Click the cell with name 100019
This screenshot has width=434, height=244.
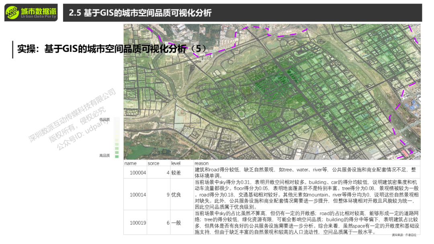click(138, 223)
